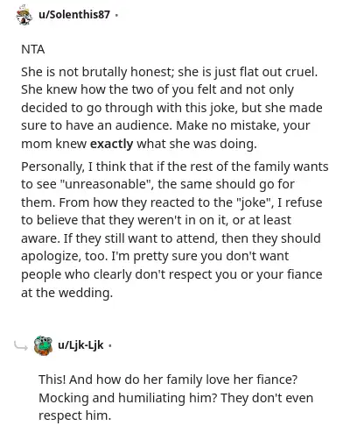Click the word "This!" in the reply
The height and width of the screenshot is (447, 350).
[52, 380]
